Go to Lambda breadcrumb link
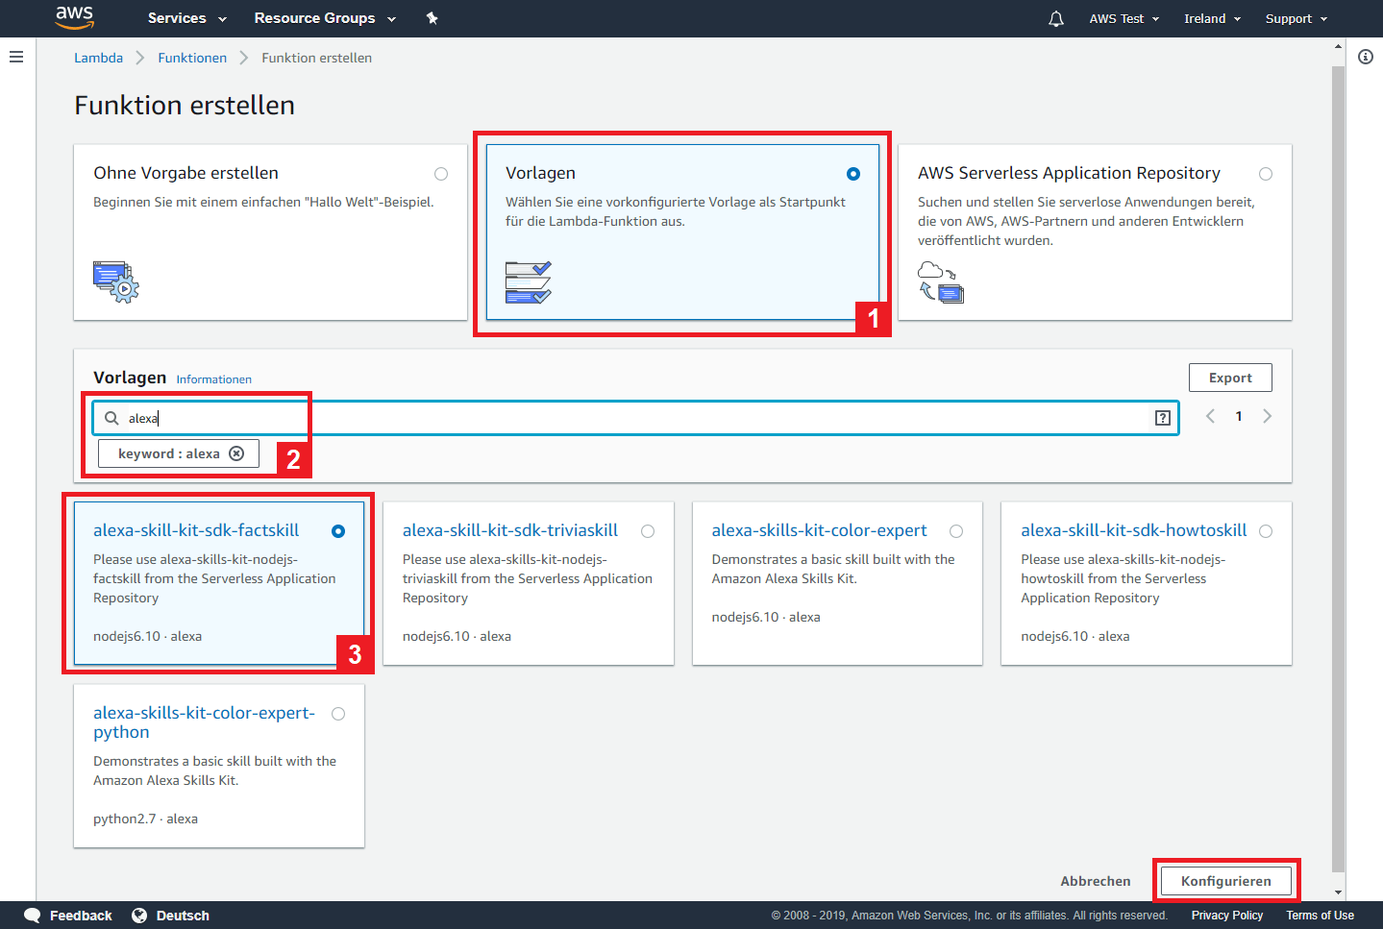 coord(99,58)
